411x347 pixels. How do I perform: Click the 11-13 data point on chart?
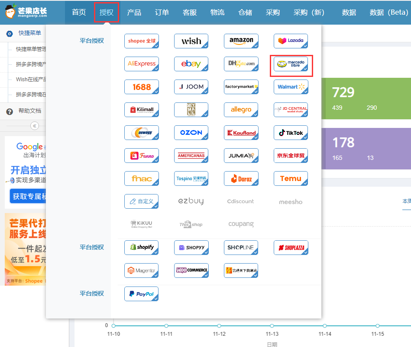pos(272,326)
